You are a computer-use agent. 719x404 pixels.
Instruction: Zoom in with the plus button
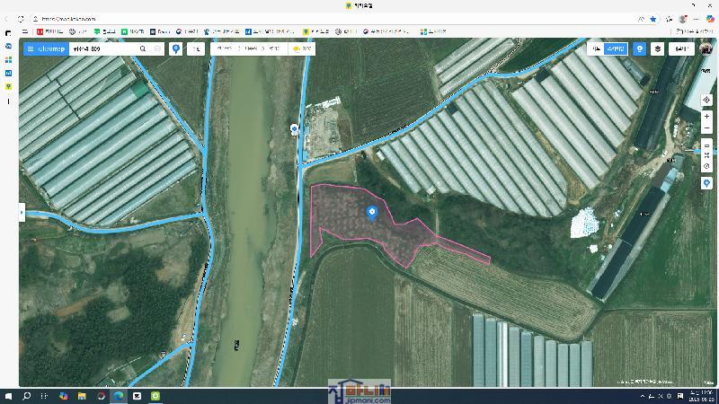(x=707, y=116)
